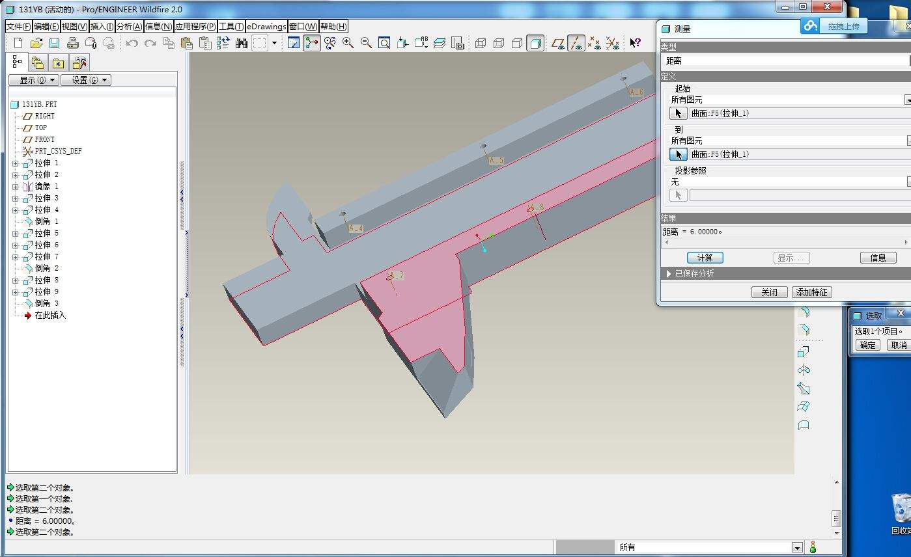911x557 pixels.
Task: Click the context help arrow-question icon
Action: point(636,43)
